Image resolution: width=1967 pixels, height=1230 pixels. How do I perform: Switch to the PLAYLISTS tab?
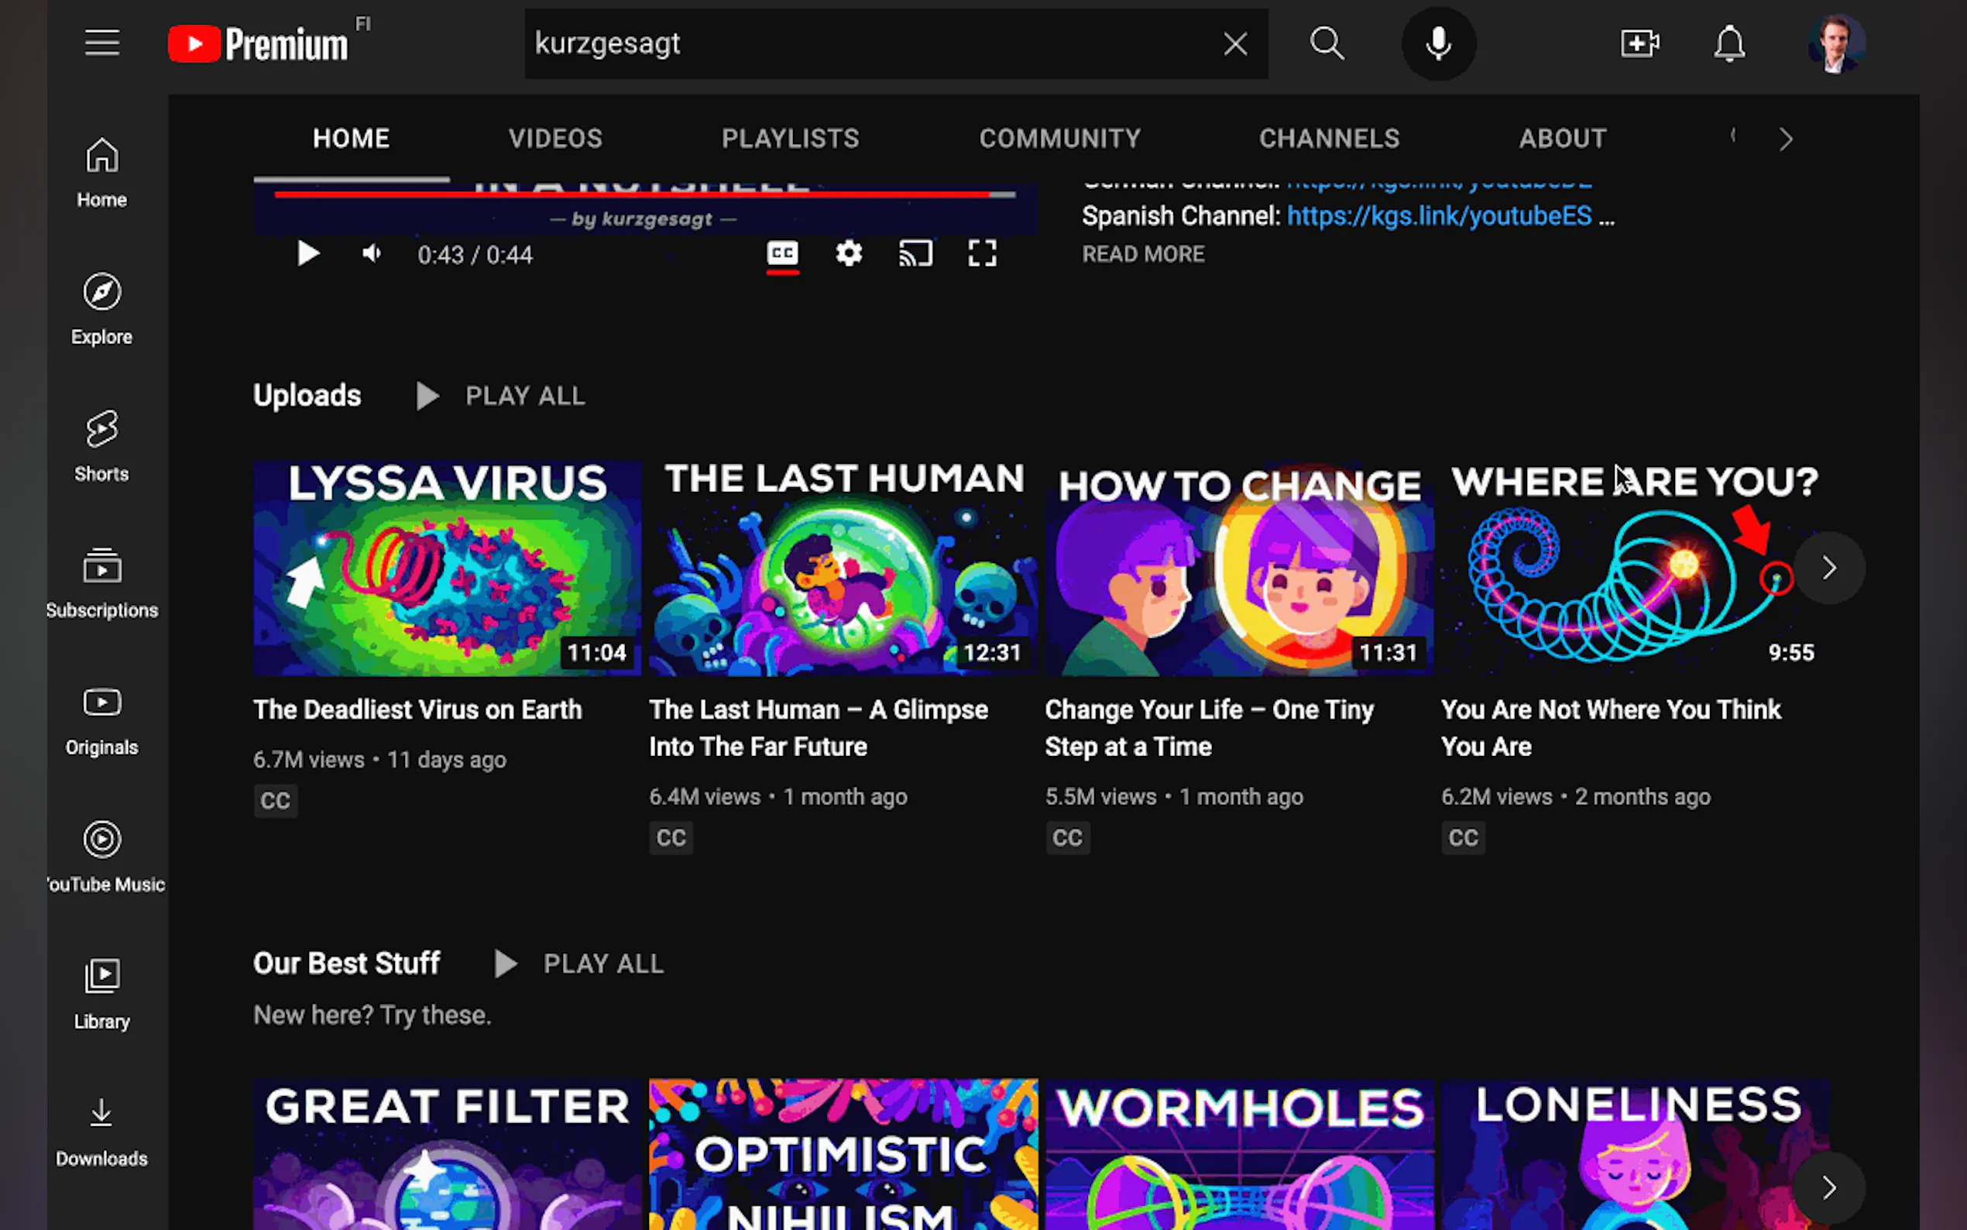click(x=791, y=139)
